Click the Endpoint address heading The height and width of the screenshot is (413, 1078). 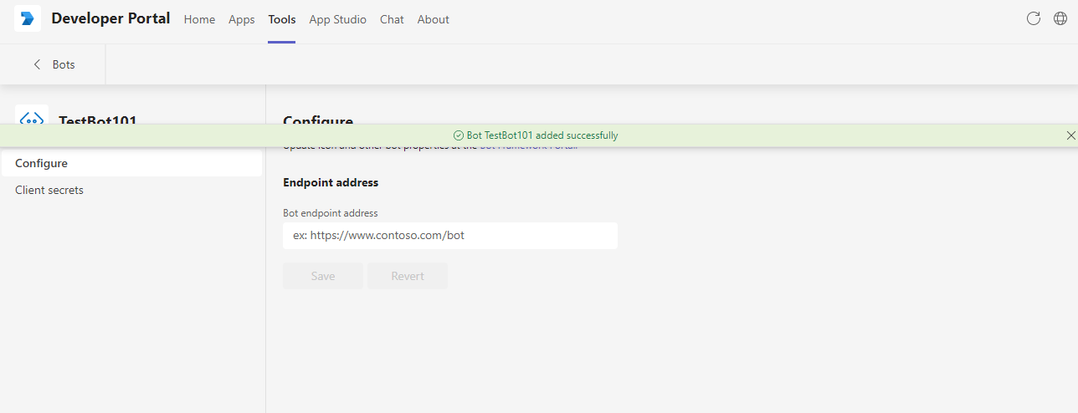point(331,182)
